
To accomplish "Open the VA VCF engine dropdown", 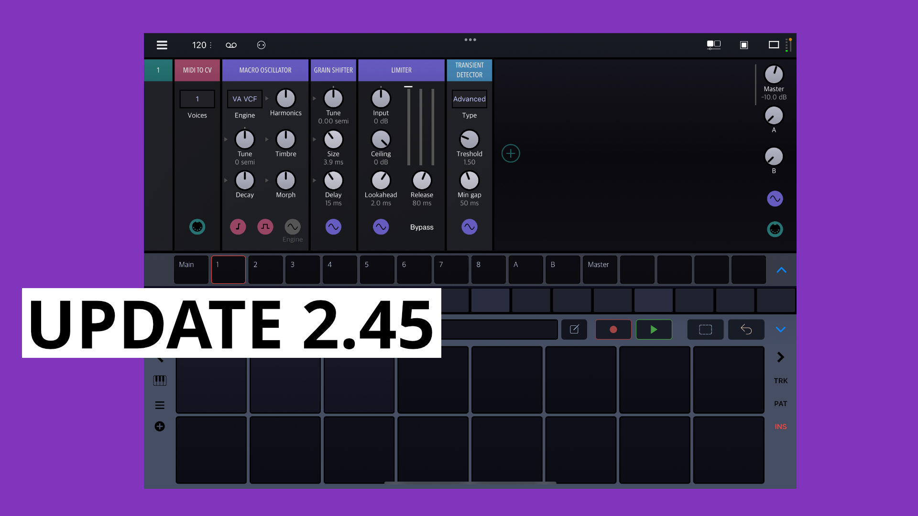I will pos(245,99).
